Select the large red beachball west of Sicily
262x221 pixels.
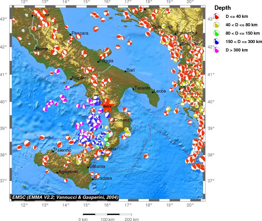[27, 143]
